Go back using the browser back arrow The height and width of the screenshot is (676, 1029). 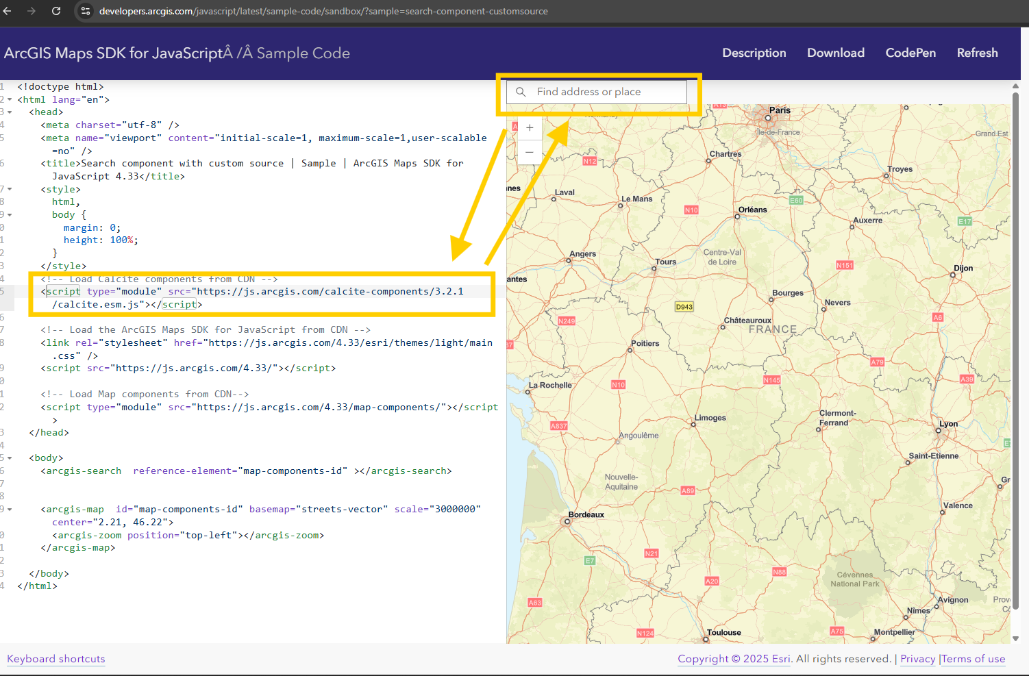(8, 11)
